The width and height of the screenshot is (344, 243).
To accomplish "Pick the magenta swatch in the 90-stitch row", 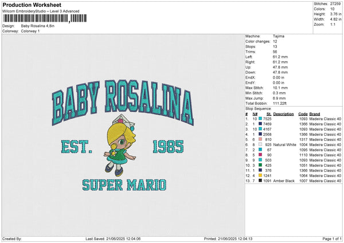I will [260, 155].
